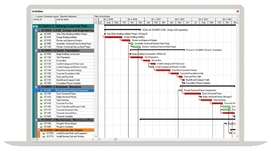This screenshot has width=271, height=151.
Task: Click the WBS icon beside Design and Engineering
Action: tap(39, 31)
